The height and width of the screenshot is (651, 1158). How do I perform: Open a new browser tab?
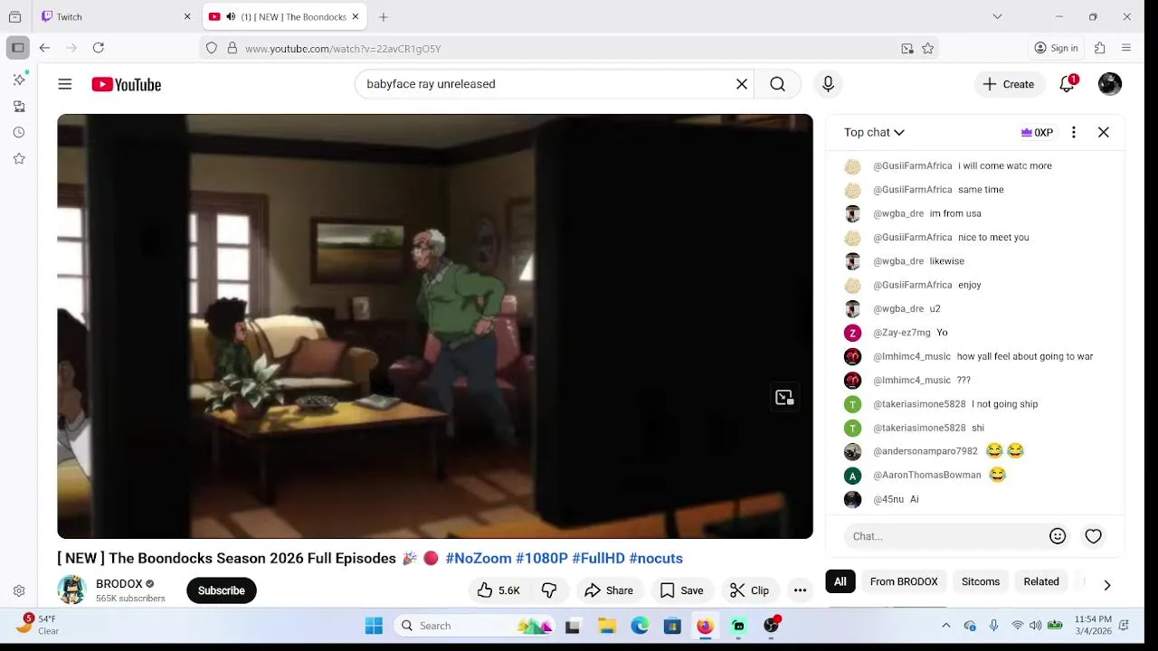point(384,16)
